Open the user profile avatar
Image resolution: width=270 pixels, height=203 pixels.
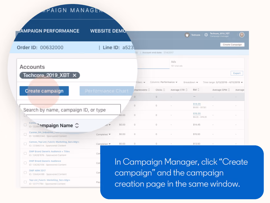click(x=242, y=35)
